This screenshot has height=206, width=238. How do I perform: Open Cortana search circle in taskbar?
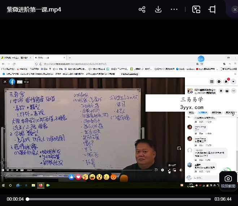click(10, 185)
